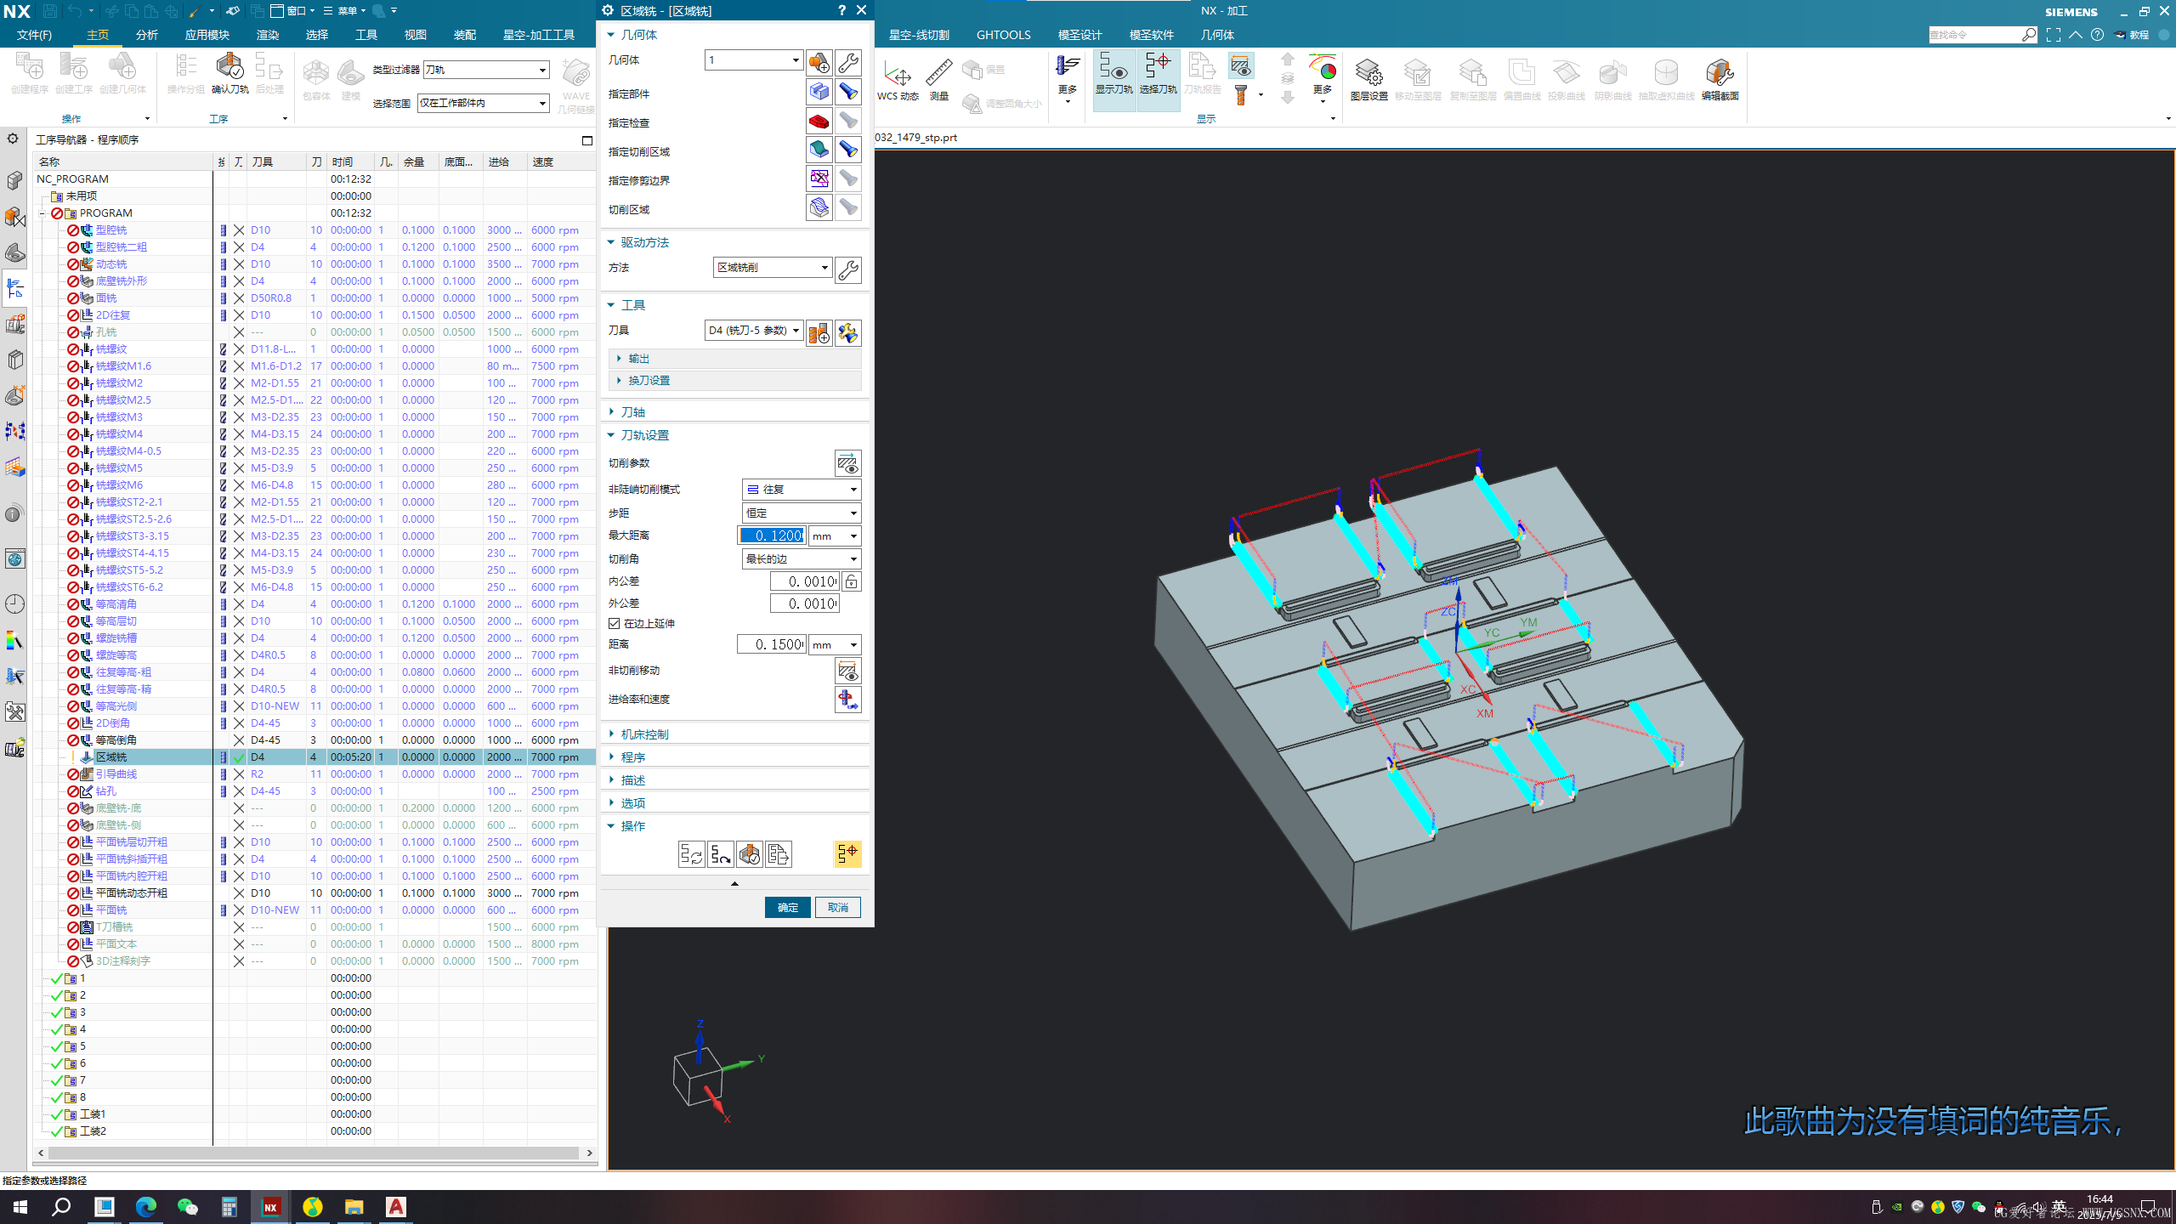Click the specify part geometry icon
Screen dimensions: 2176x1224
pos(819,92)
